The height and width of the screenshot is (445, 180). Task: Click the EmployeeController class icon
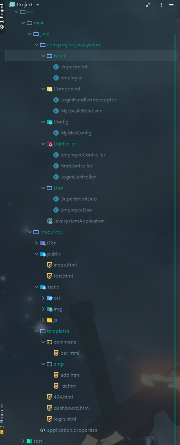(x=56, y=155)
